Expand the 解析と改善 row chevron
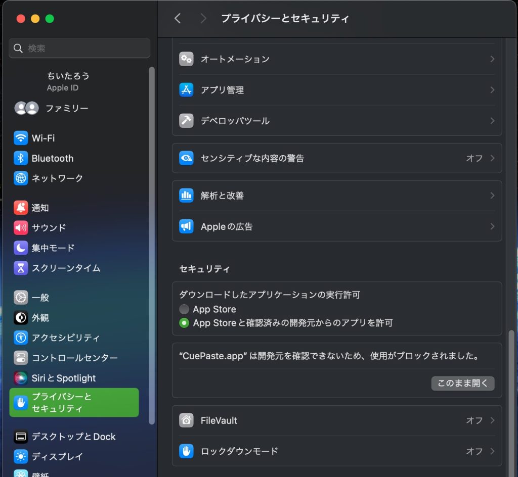518x477 pixels. [x=492, y=195]
